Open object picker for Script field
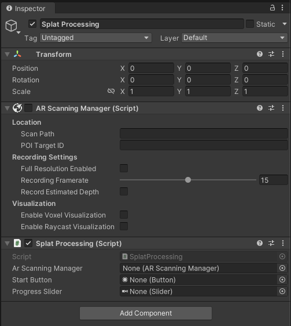Screen dimensions: 291x326 [282, 256]
